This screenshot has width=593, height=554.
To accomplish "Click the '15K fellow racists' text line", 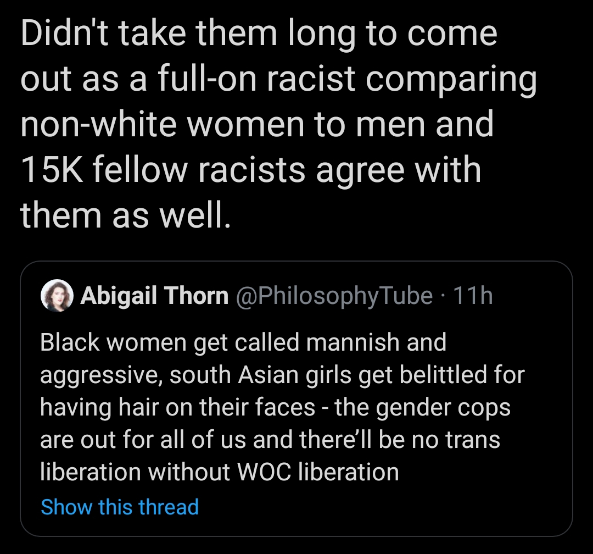I will 250,169.
